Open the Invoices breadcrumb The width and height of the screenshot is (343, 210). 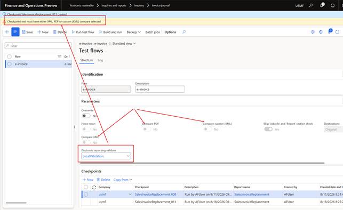point(139,5)
